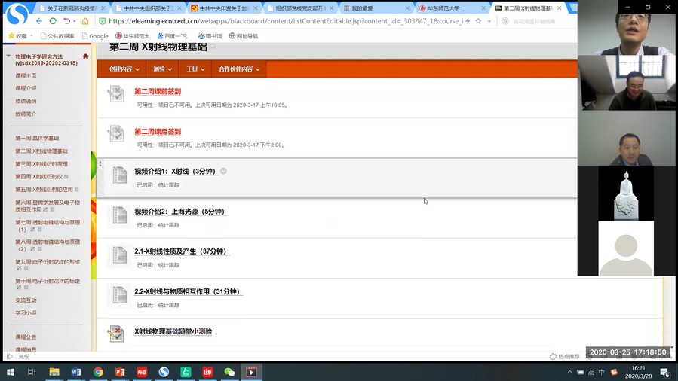Screen dimensions: 678x381
Task: Click the 第二周课前签到 test icon
Action: tap(115, 93)
